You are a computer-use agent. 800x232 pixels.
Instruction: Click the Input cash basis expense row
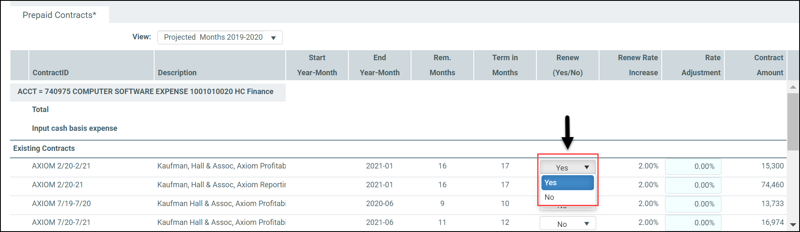[x=74, y=128]
